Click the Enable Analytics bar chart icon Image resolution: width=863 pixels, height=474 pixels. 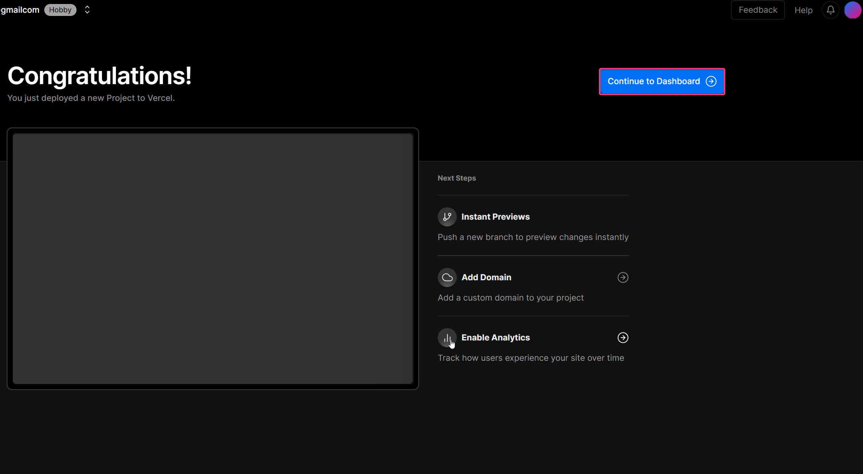click(x=448, y=337)
